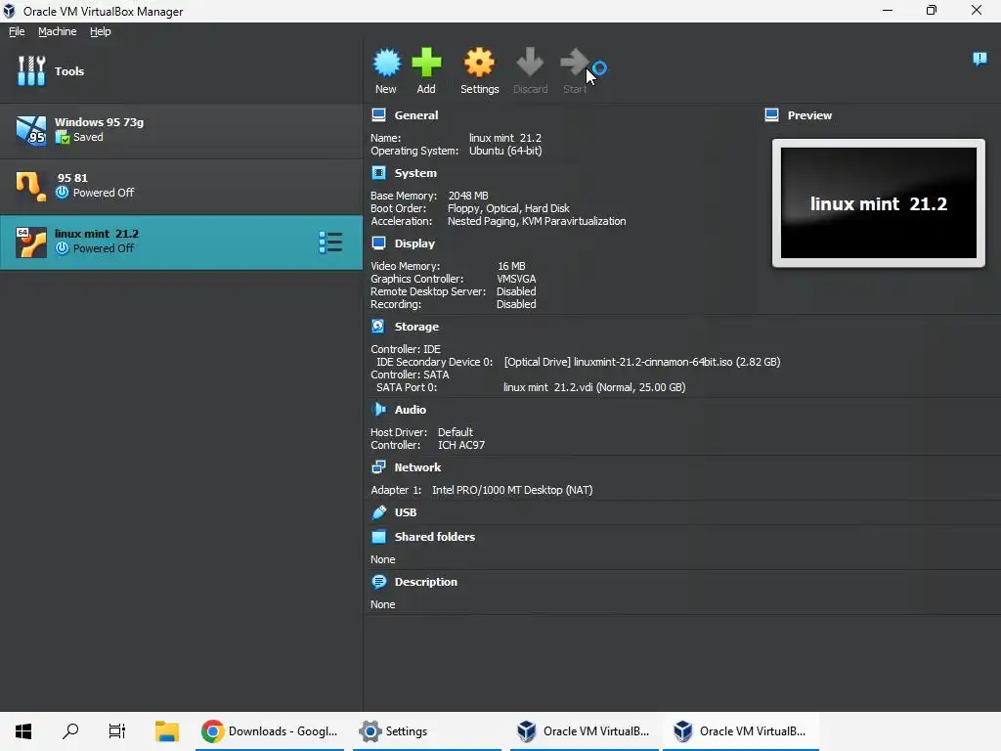1001x751 pixels.
Task: Open the Machine menu
Action: tap(57, 31)
